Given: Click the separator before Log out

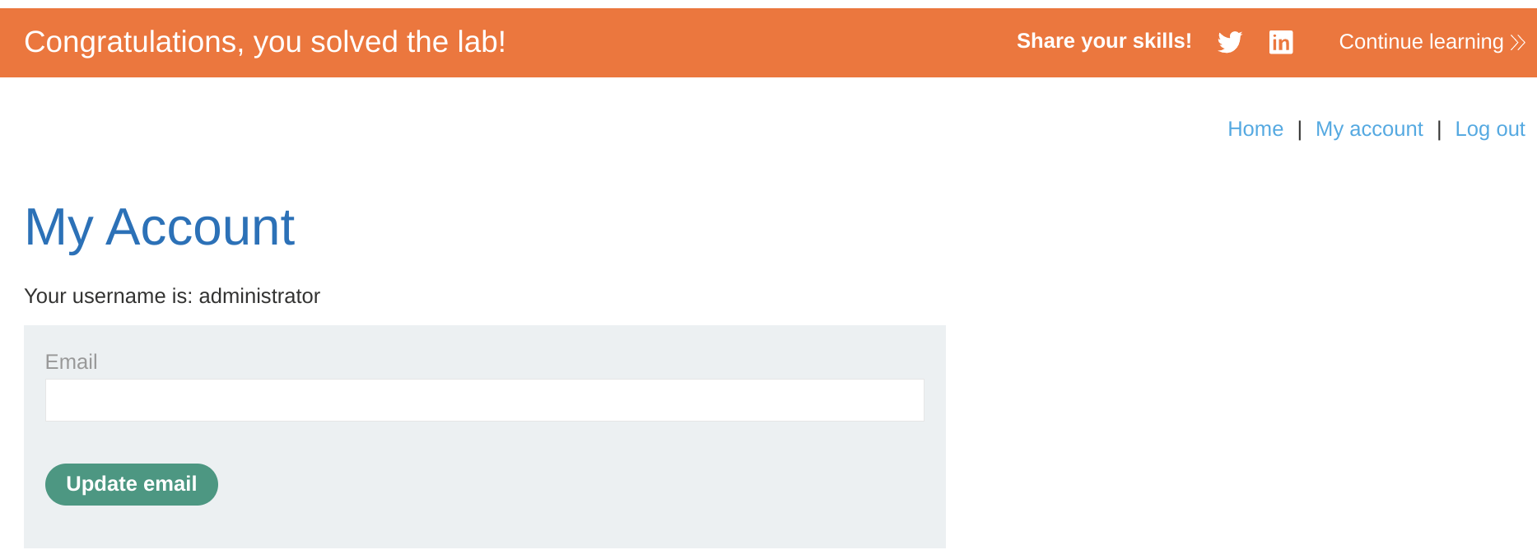Looking at the screenshot, I should coord(1438,129).
